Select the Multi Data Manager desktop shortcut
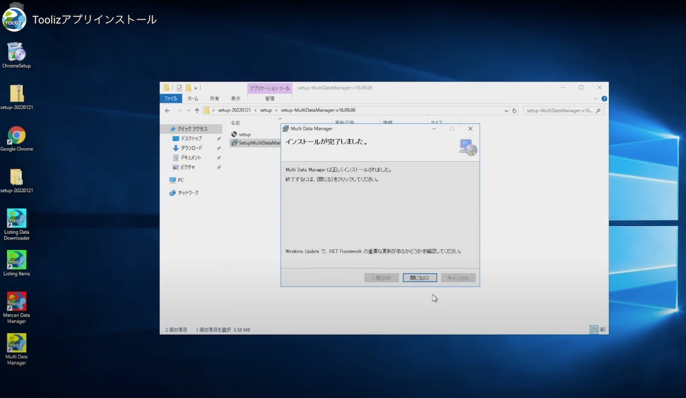The height and width of the screenshot is (398, 686). click(x=16, y=349)
